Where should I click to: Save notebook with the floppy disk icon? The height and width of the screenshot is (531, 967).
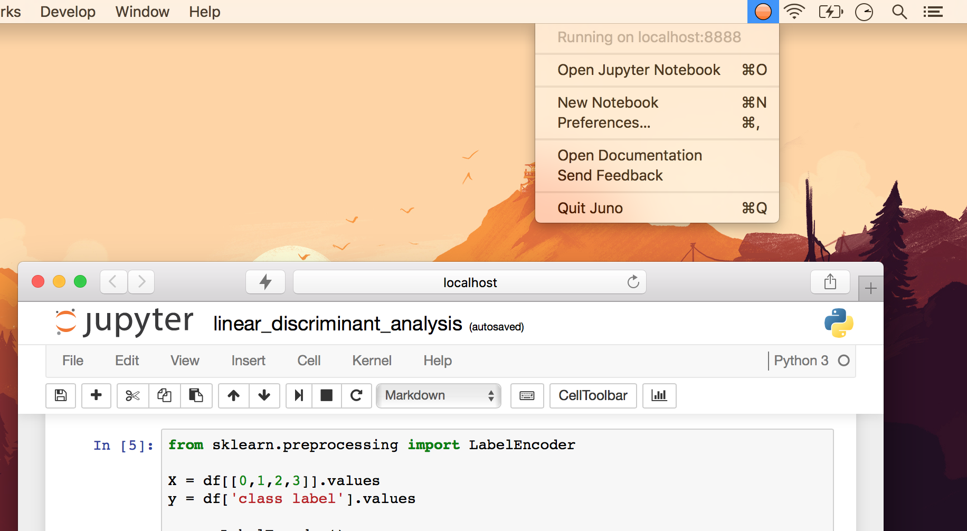point(61,395)
